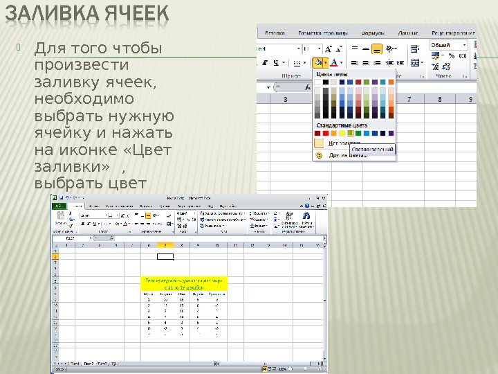Toggle Middle Align in the upper ribbon
The image size is (498, 374).
(x=366, y=48)
